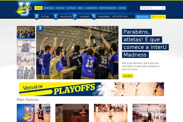183x122 pixels.
Task: Open the Estatísticas link
Action: [120, 16]
